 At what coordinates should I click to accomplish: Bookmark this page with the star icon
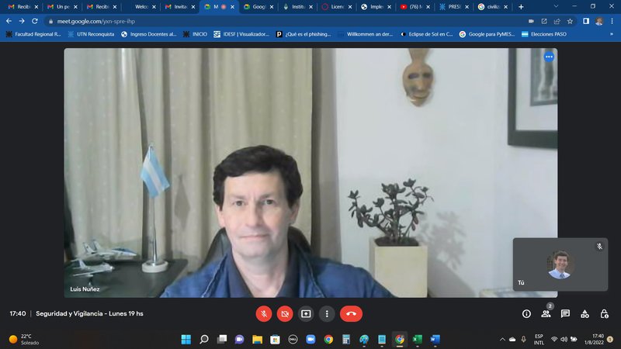(570, 22)
